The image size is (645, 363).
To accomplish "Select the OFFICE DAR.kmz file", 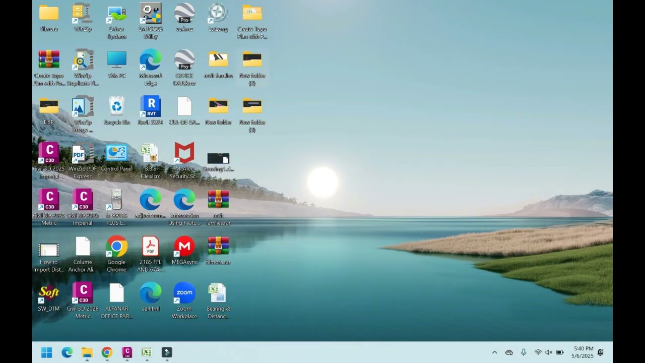I will click(184, 68).
